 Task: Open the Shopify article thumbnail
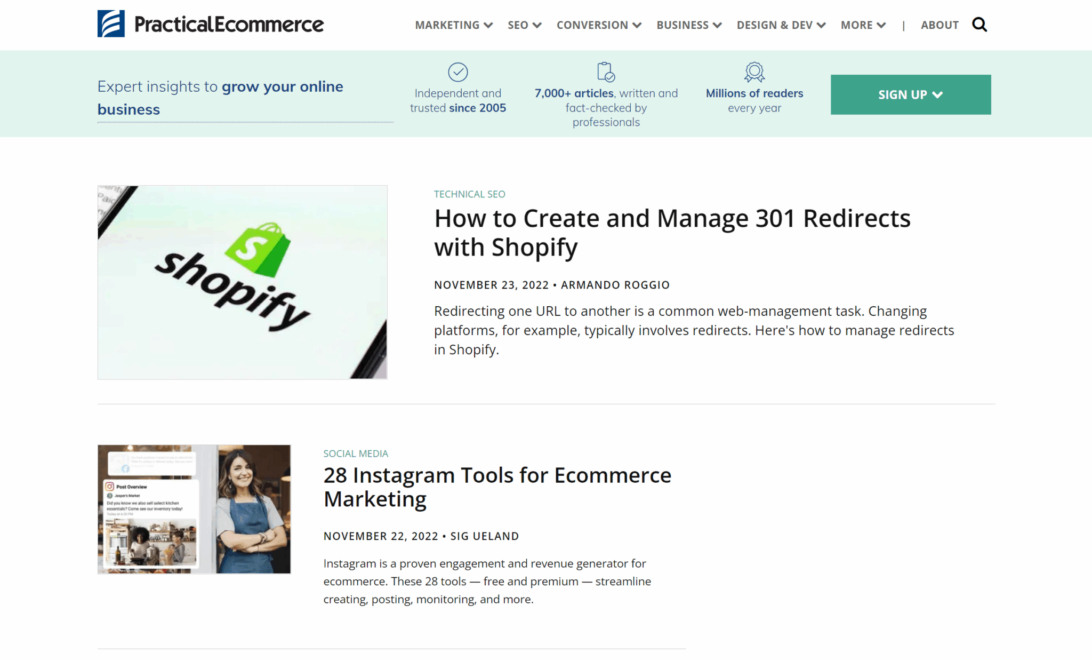click(x=243, y=282)
